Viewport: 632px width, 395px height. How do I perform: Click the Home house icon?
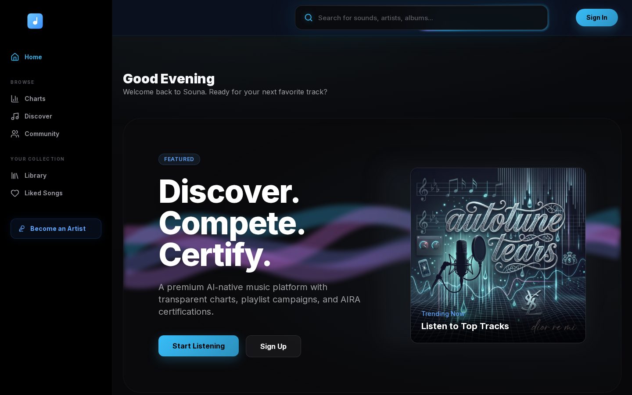pos(15,57)
